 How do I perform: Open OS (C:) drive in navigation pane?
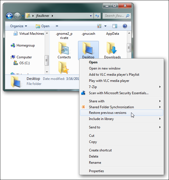[x=22, y=63]
